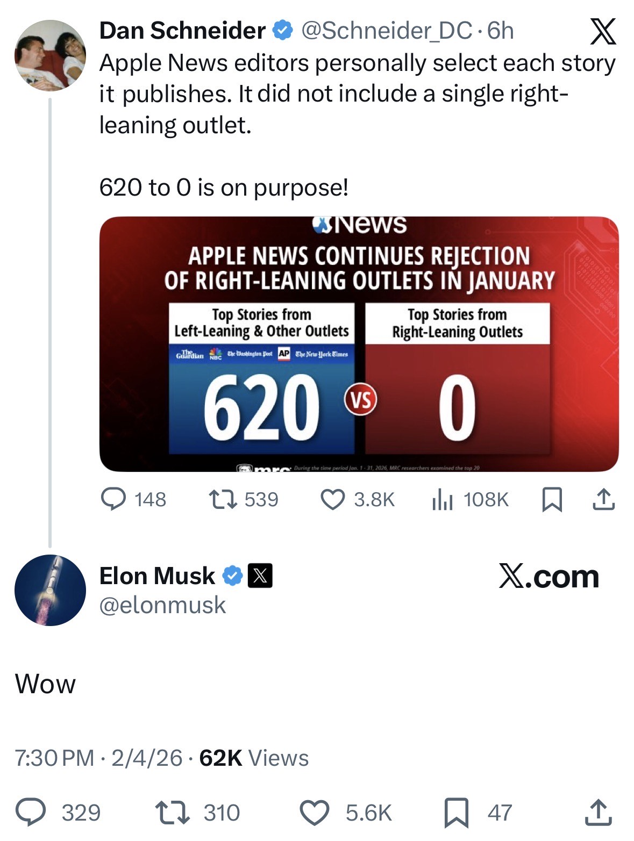
Task: Open the Apple News 620 vs 0 image
Action: 359,344
